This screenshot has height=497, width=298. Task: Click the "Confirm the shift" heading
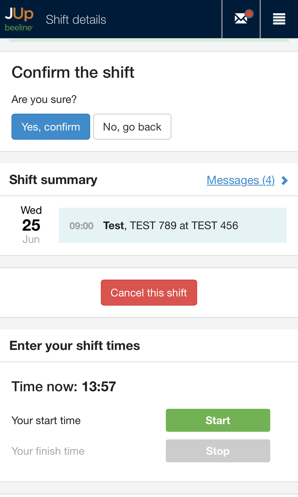pyautogui.click(x=73, y=72)
